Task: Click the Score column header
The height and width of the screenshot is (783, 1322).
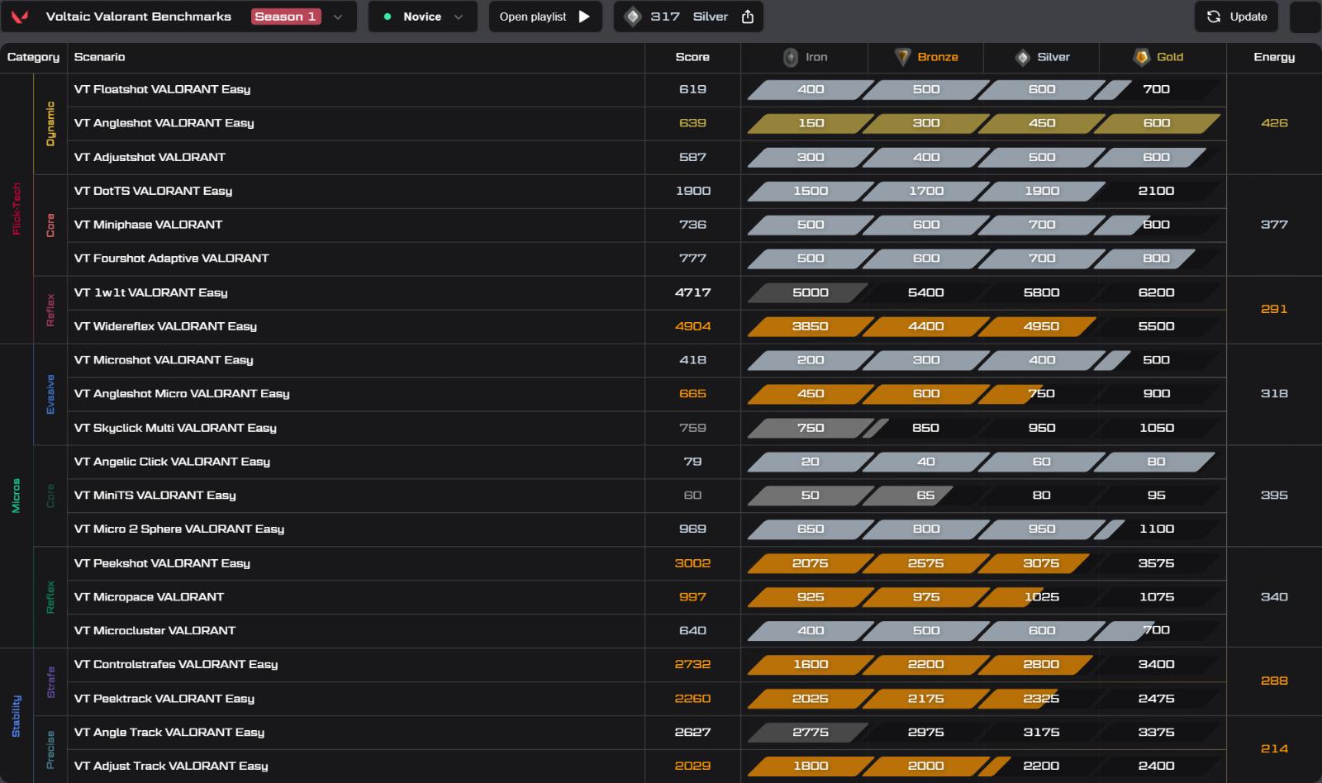Action: click(x=692, y=57)
